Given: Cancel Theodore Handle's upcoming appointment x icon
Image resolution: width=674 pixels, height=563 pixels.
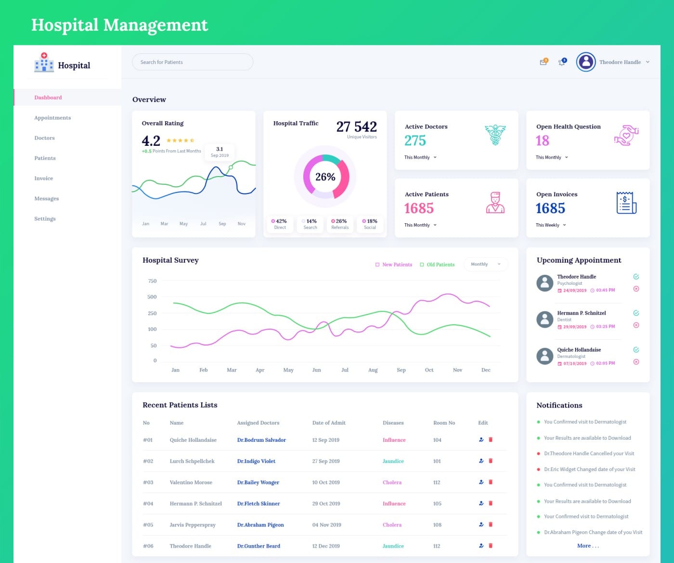Looking at the screenshot, I should pos(636,289).
